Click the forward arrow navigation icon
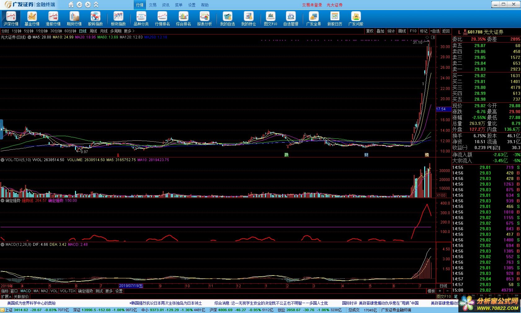The height and width of the screenshot is (313, 521). point(88,5)
